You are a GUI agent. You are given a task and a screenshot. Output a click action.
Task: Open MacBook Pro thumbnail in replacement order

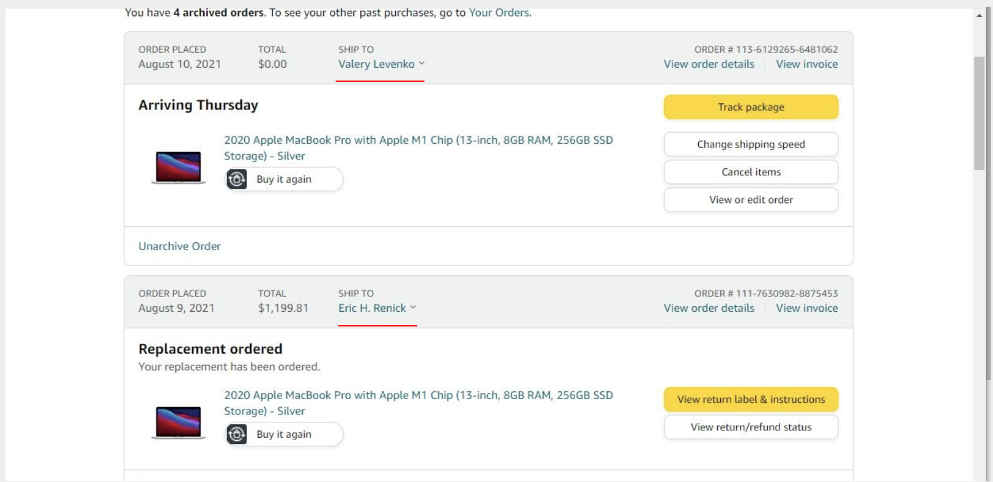pos(178,422)
